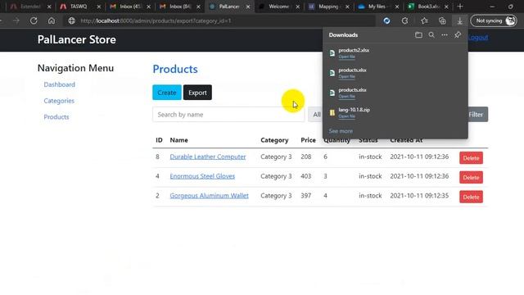The width and height of the screenshot is (524, 295).
Task: Close the Mapping tab
Action: pos(347,7)
